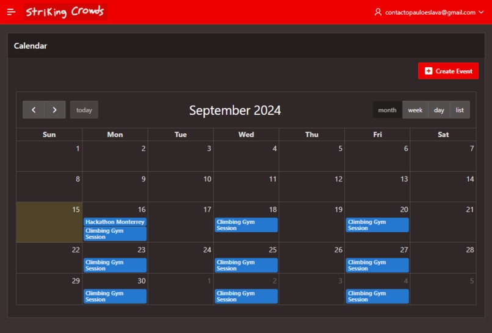492x333 pixels.
Task: Open Climbing Gym Session on September 25
Action: pyautogui.click(x=246, y=265)
